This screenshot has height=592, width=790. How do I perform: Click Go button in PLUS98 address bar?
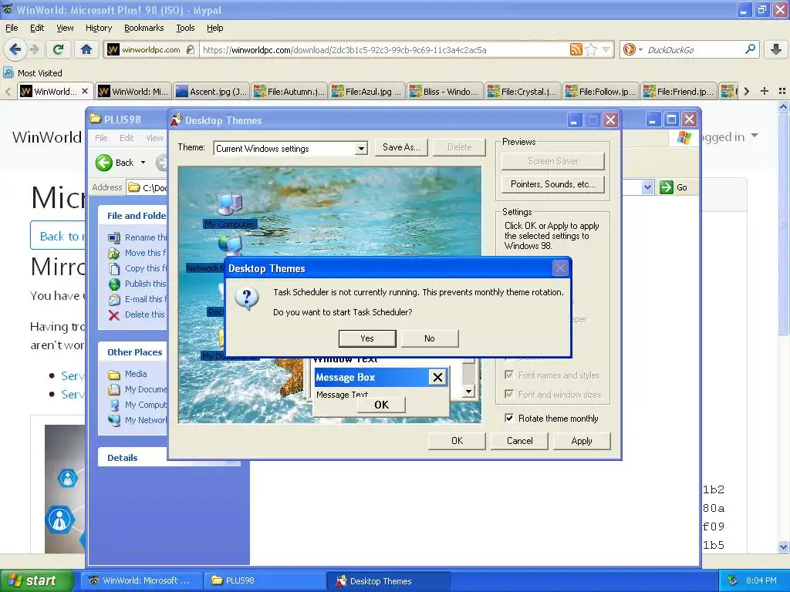point(674,187)
